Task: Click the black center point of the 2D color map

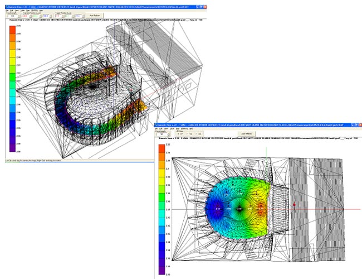Action: click(x=239, y=209)
